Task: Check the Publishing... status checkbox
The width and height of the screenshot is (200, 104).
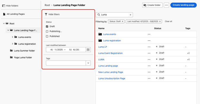Action: [x=47, y=31]
